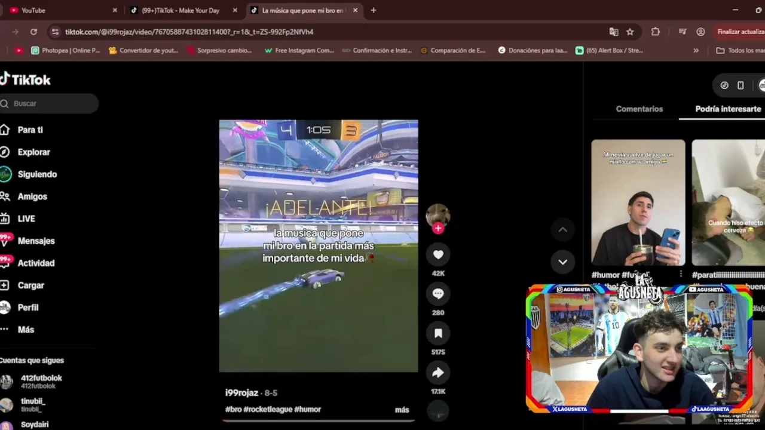Go to the previous video with up arrow
The height and width of the screenshot is (430, 765).
562,229
